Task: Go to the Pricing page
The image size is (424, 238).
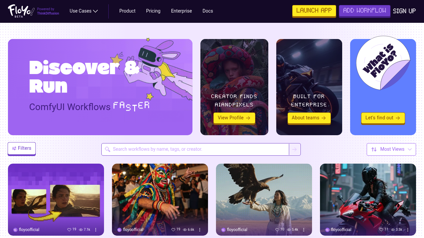Action: 153,11
